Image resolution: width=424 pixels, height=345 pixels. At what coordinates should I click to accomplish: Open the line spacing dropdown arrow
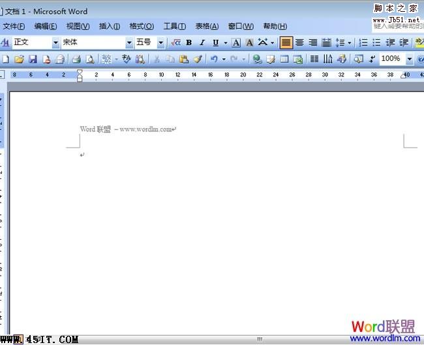coord(350,42)
